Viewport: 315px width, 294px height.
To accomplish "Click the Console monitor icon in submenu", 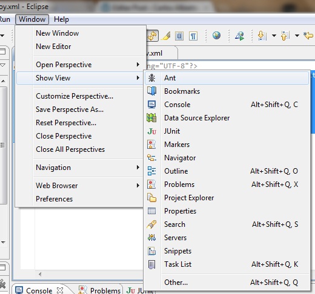I will pyautogui.click(x=151, y=105).
